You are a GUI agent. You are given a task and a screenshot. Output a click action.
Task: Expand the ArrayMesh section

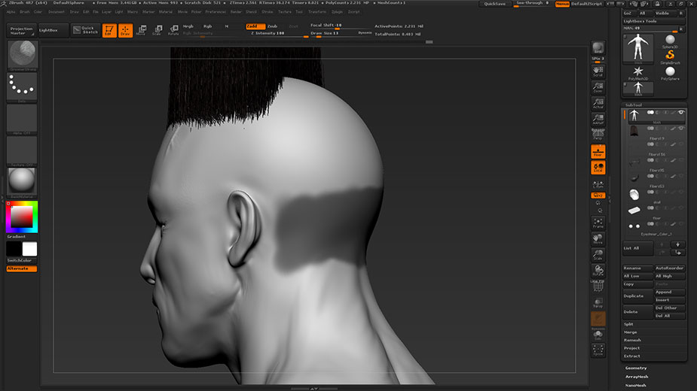637,377
